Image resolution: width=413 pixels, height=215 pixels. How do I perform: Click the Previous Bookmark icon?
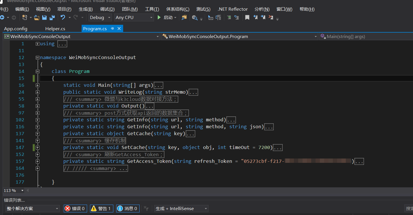256,18
